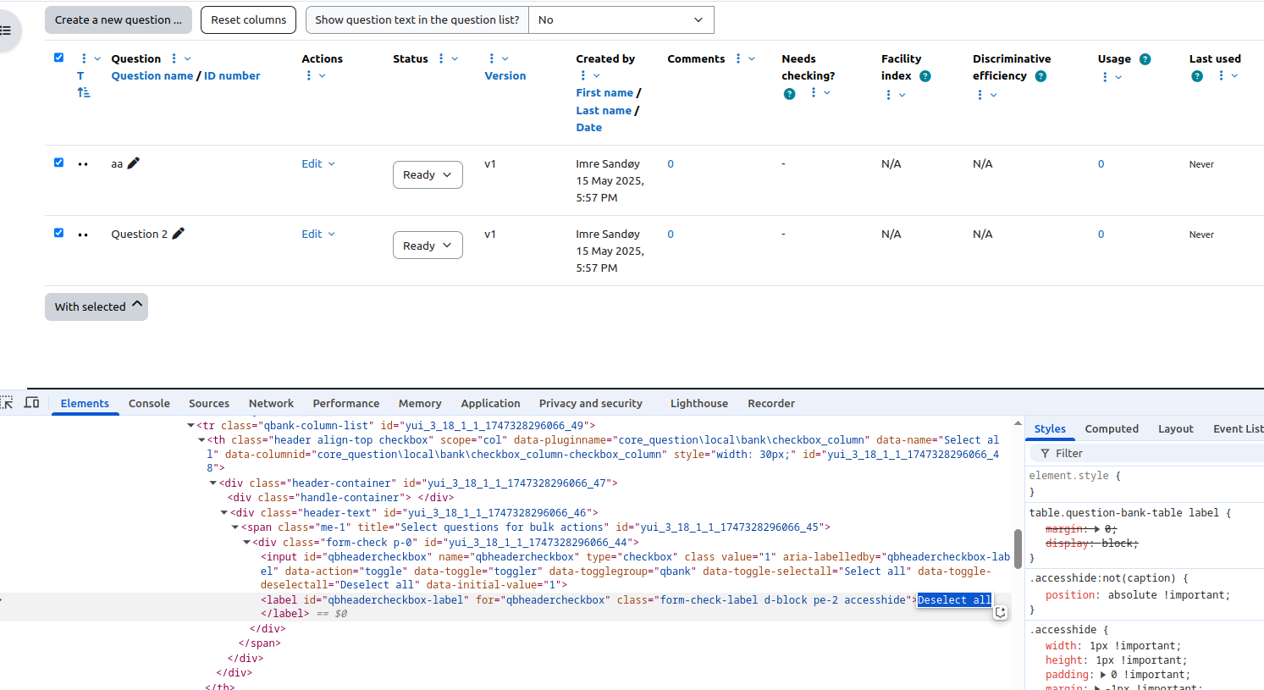
Task: Open the Performance tab
Action: (346, 404)
